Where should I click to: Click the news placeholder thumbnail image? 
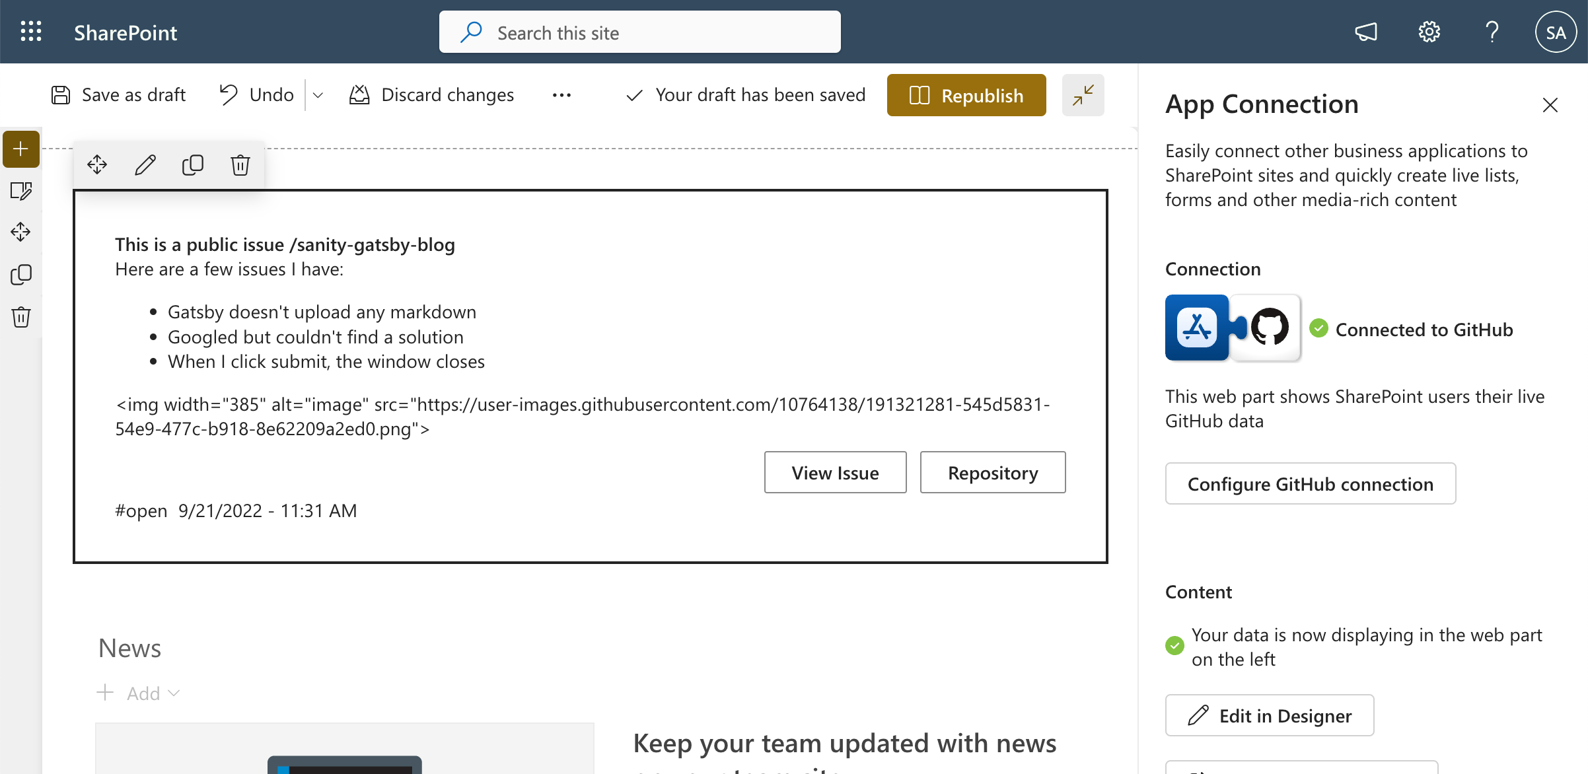point(345,749)
